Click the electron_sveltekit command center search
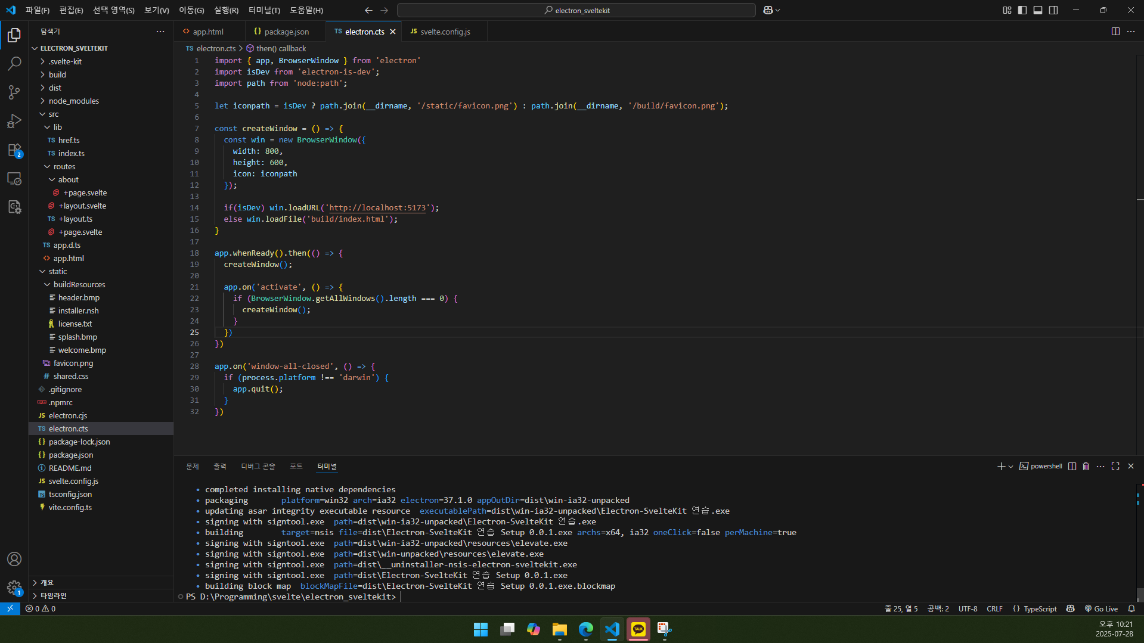 click(576, 10)
